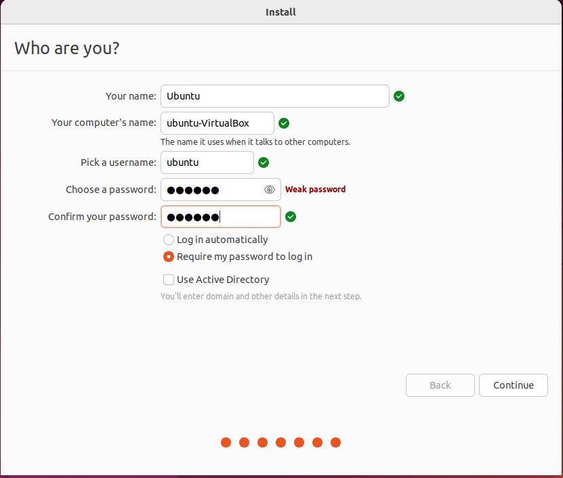Click 'The name it uses when it talks' hint
The image size is (563, 478).
point(255,142)
